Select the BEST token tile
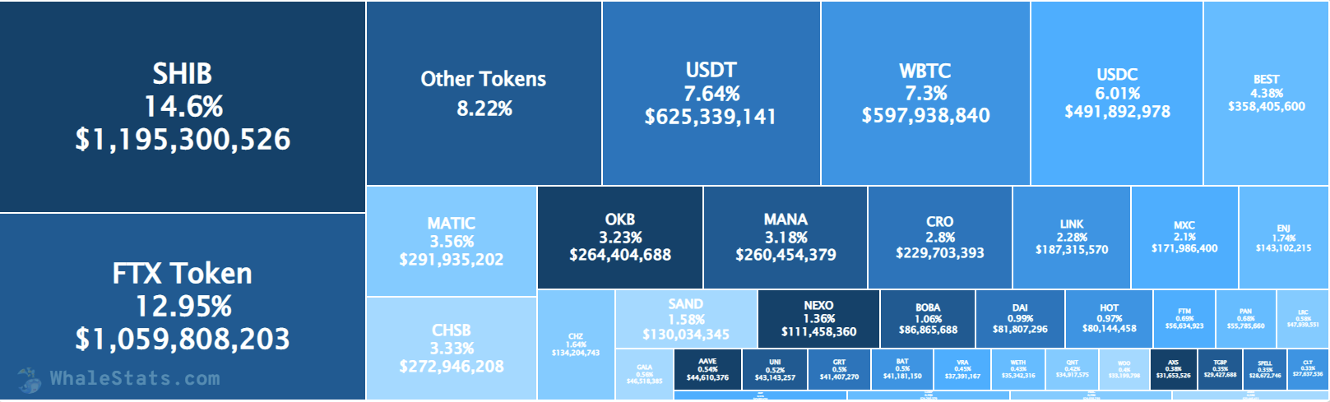Viewport: 1330px width, 402px height. click(x=1266, y=93)
